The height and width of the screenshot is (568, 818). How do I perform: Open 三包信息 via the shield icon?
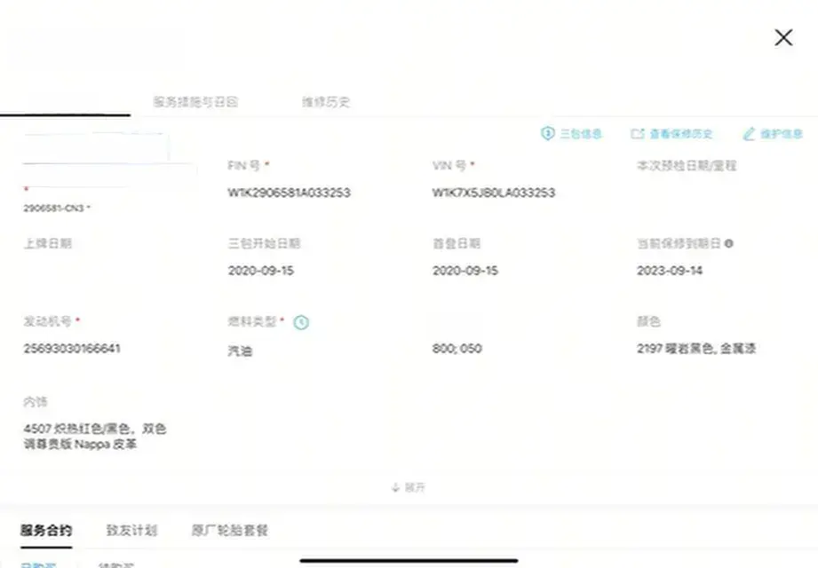coord(548,134)
